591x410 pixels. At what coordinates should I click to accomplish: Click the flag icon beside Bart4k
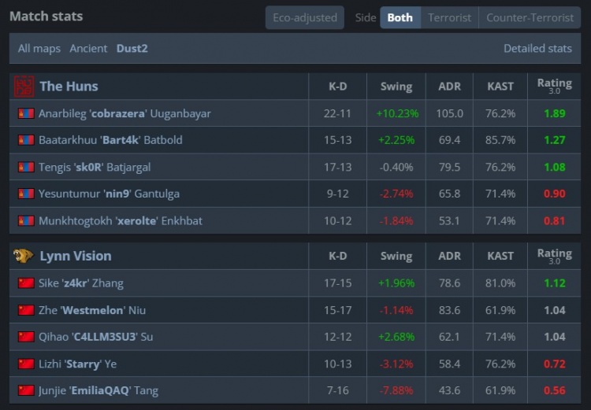click(x=26, y=140)
